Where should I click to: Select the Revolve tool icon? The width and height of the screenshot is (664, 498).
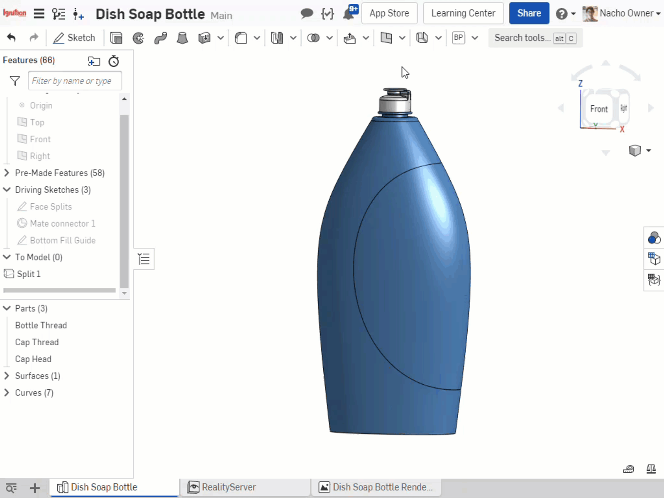click(138, 38)
